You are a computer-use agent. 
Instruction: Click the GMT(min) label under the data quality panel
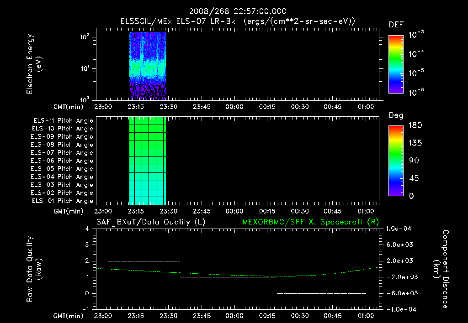[x=69, y=316]
